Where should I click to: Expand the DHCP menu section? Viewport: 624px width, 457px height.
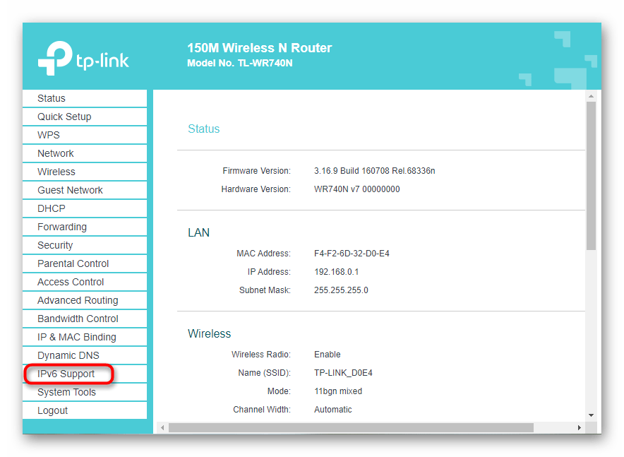[x=52, y=208]
